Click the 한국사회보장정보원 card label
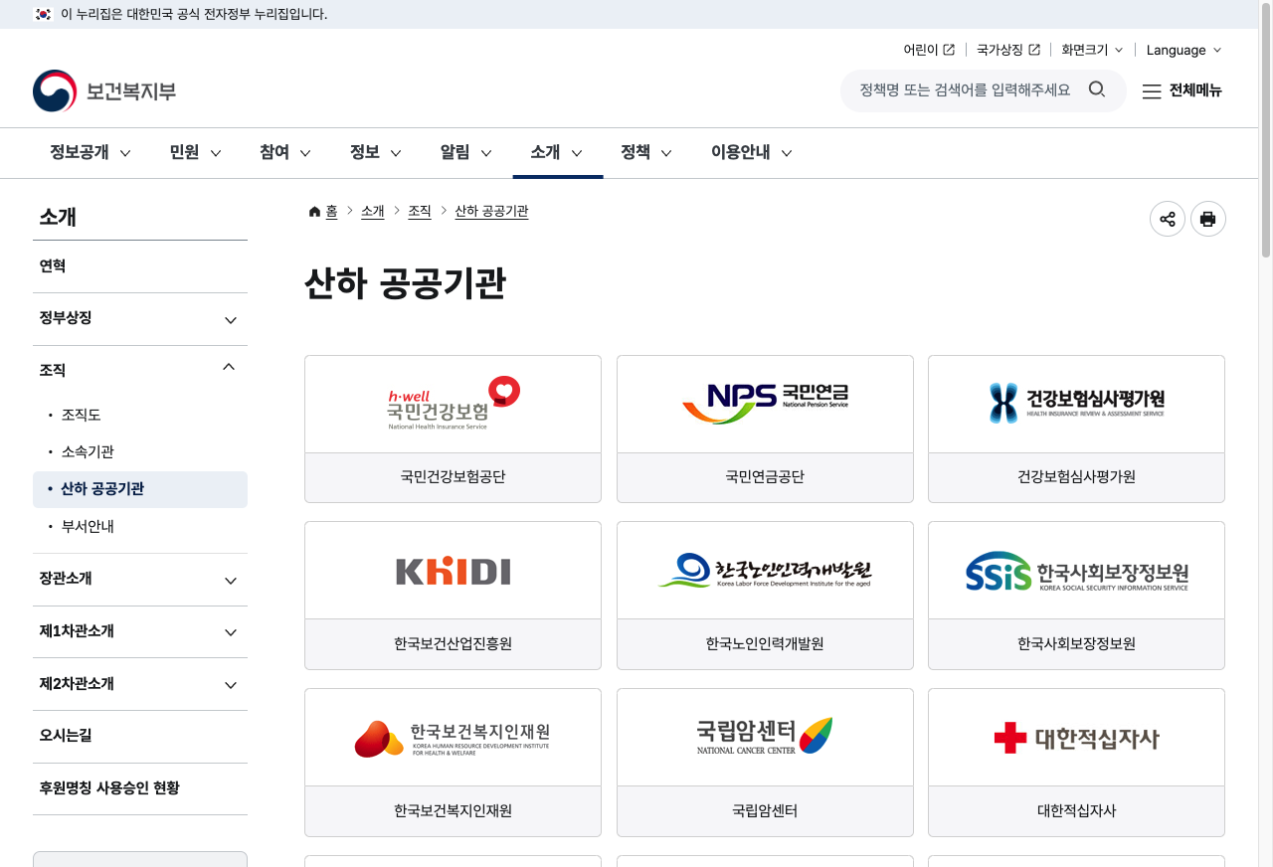The width and height of the screenshot is (1273, 867). [x=1076, y=644]
